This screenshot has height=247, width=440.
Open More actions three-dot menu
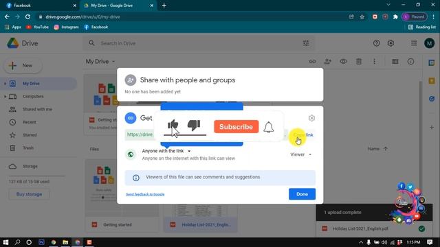(374, 61)
